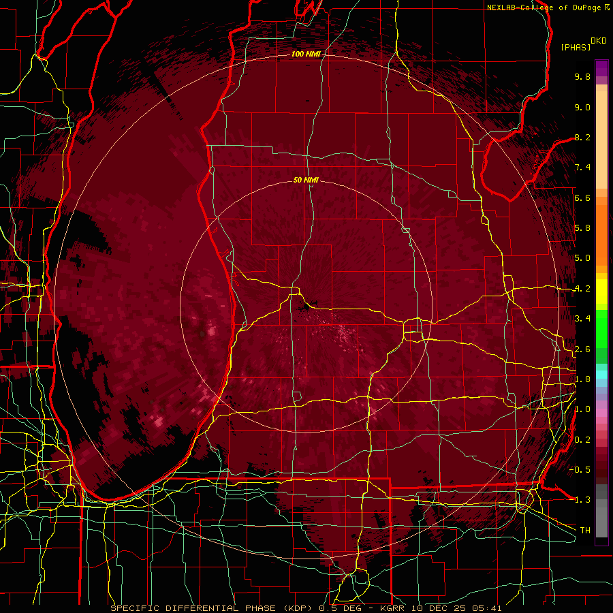Screen dimensions: 613x613
Task: Click the [PHAS] legend label
Action: click(576, 47)
